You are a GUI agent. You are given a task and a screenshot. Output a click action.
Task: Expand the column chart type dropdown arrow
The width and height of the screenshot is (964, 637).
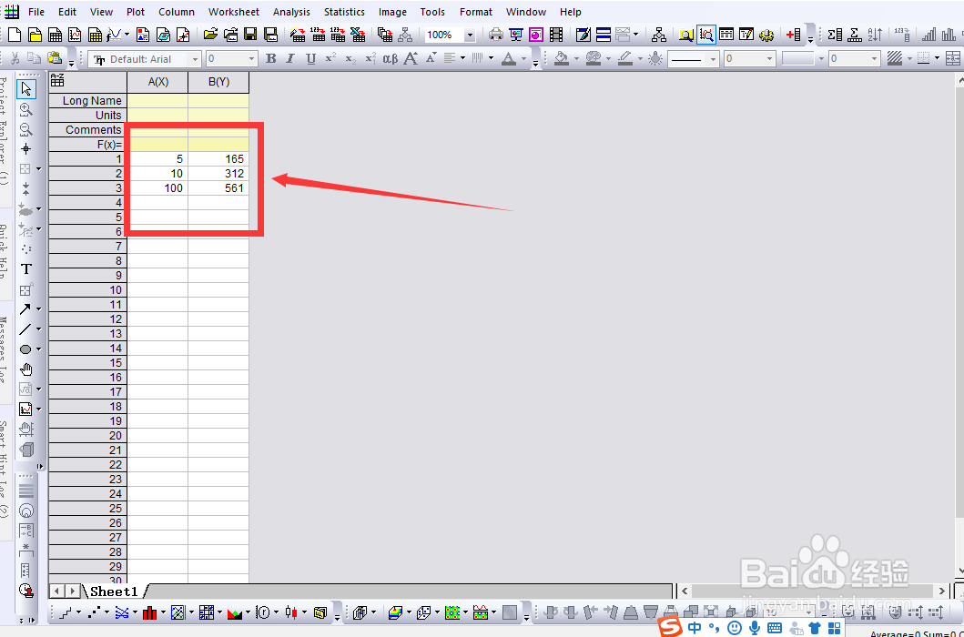163,612
